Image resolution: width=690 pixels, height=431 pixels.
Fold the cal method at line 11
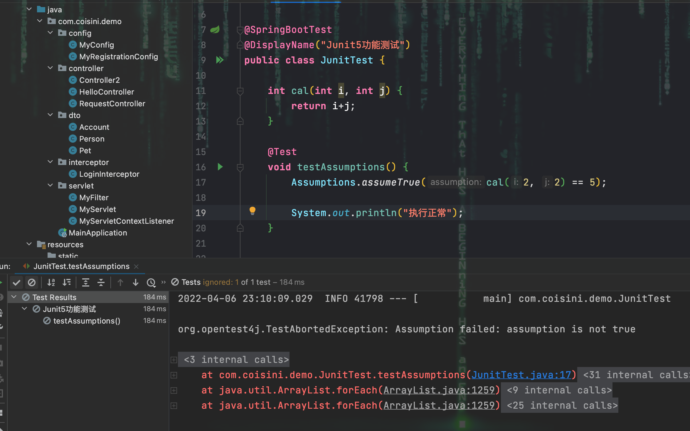pos(240,91)
